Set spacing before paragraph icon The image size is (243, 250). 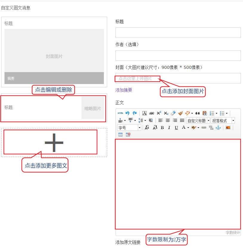click(x=121, y=120)
